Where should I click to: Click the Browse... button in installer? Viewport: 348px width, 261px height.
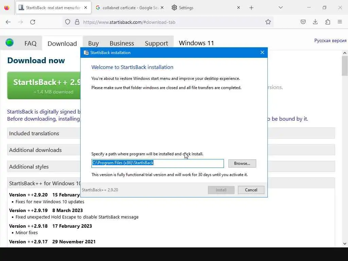[242, 163]
